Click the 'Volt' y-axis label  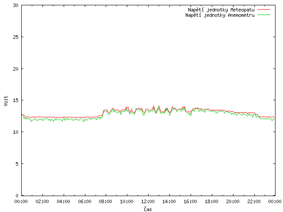point(6,101)
